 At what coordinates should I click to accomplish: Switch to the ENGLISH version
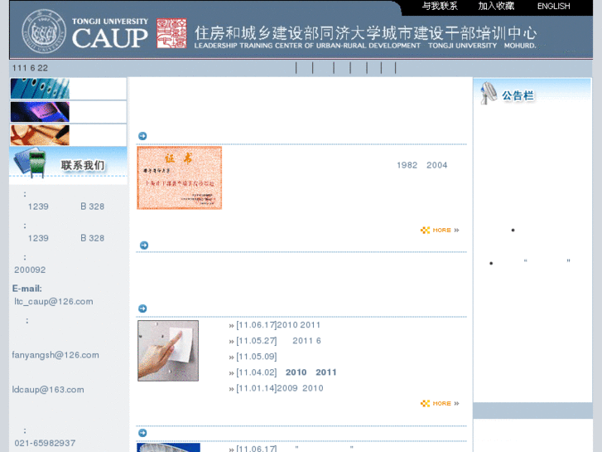click(x=553, y=6)
